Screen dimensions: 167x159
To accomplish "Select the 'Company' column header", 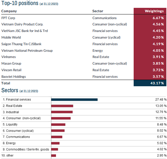I will click(9, 11).
